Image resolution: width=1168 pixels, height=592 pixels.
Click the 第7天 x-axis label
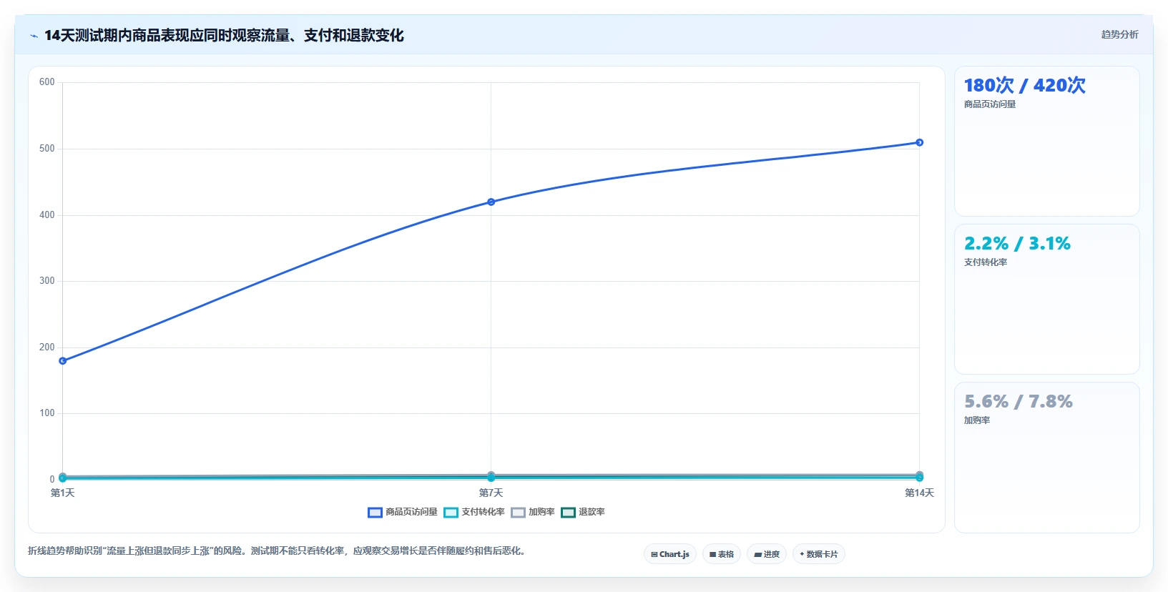491,493
